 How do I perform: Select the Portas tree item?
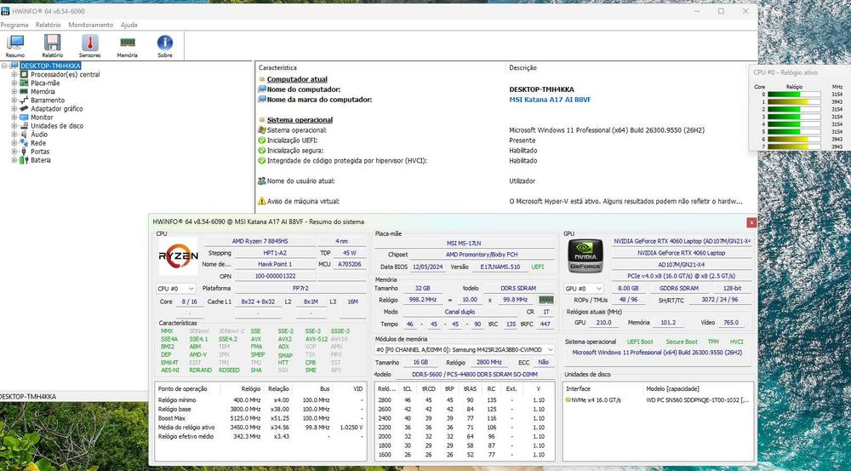click(x=40, y=152)
